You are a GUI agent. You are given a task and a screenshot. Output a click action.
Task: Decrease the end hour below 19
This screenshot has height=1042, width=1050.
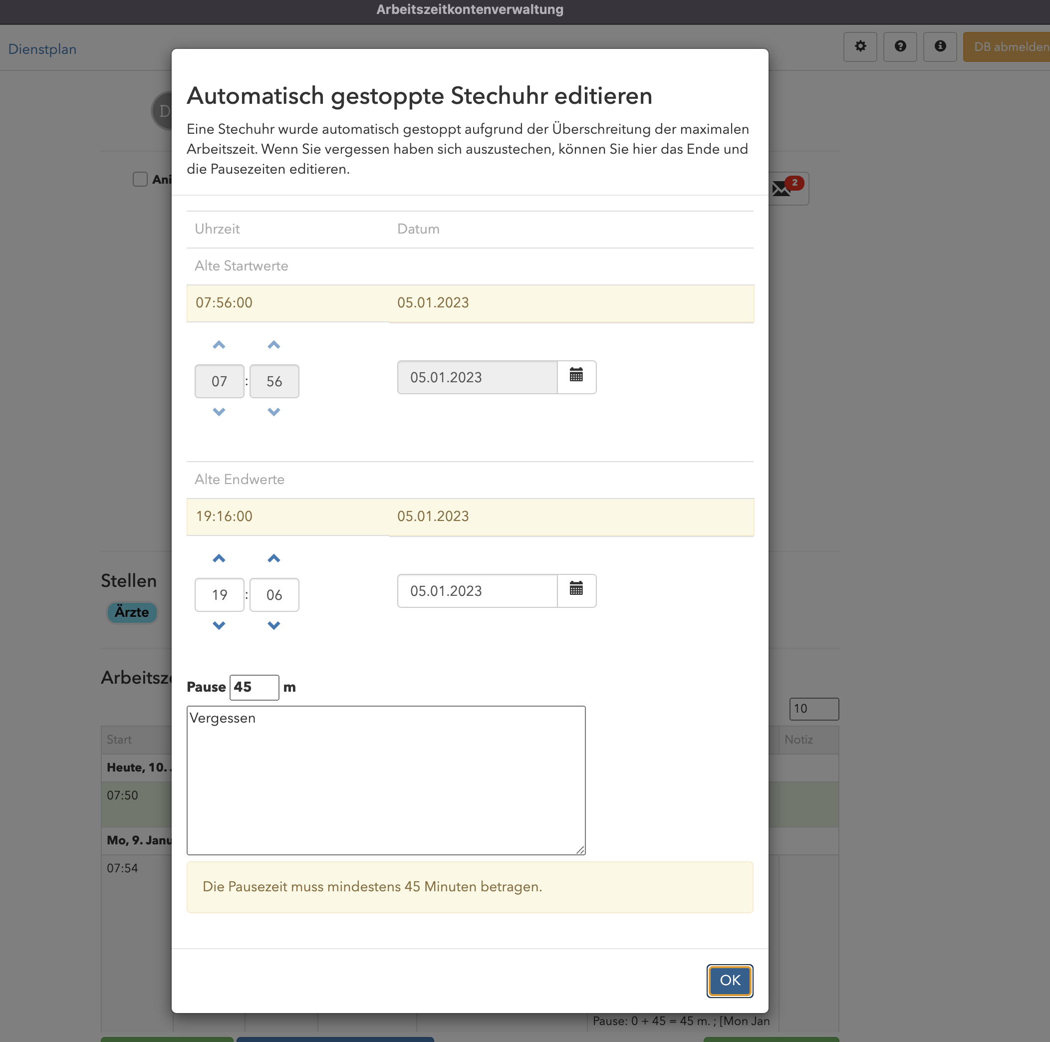coord(219,626)
